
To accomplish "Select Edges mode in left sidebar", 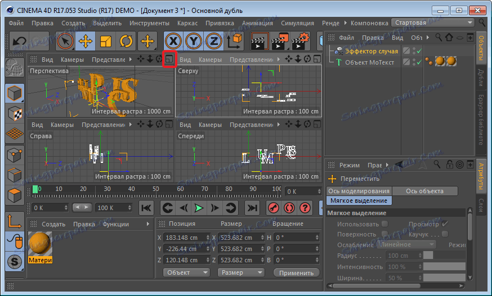I will 15,175.
